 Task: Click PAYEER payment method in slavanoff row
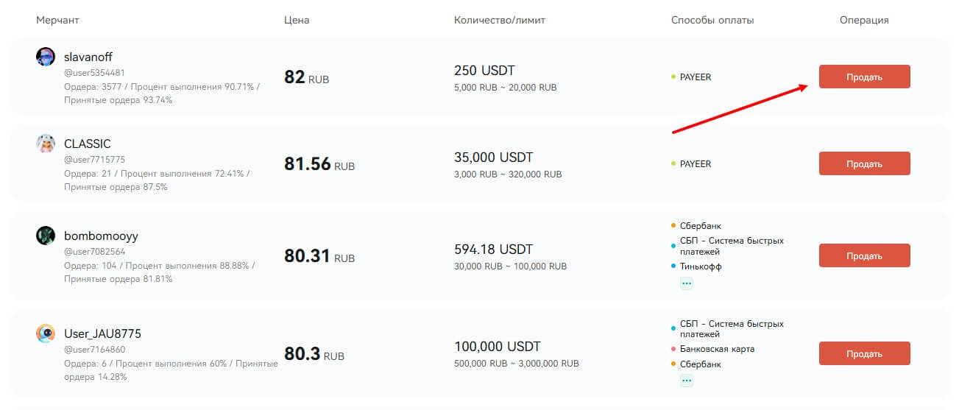[x=695, y=77]
